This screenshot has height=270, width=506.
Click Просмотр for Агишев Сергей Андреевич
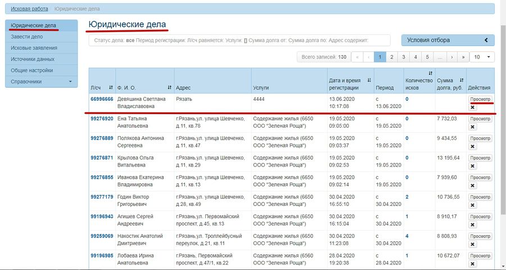(480, 217)
